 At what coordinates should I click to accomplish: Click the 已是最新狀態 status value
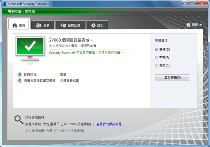[x=70, y=80]
